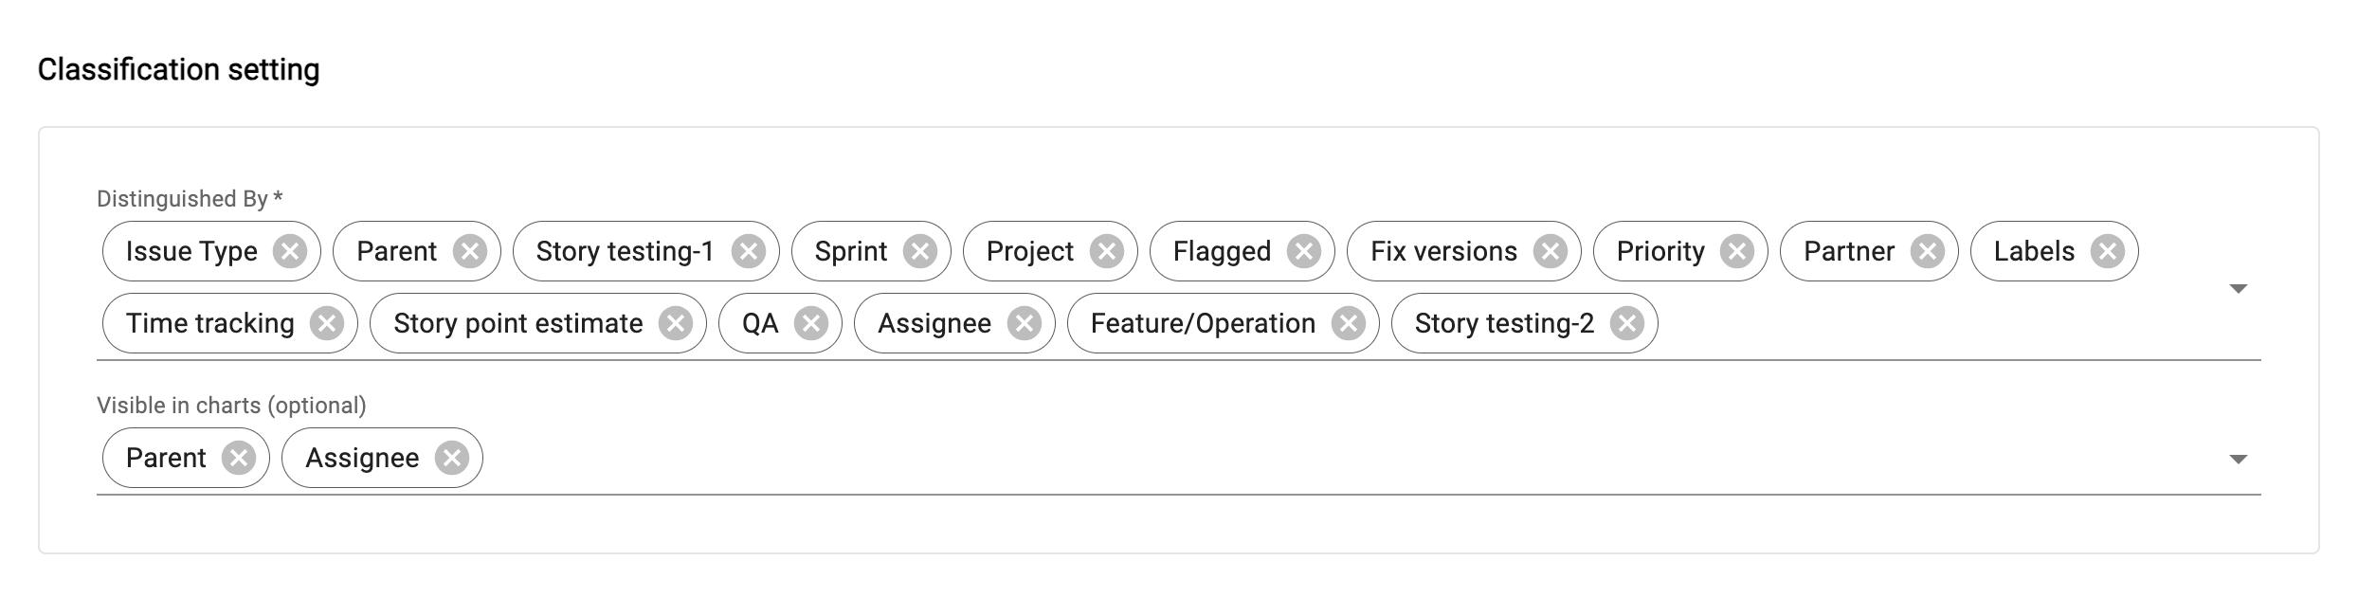
Task: Remove Assignee from Visible in charts
Action: 451,458
